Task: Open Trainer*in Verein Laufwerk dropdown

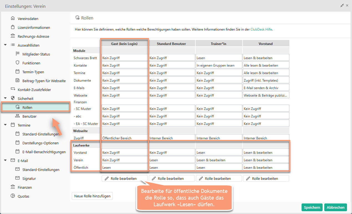Action: tap(219, 160)
